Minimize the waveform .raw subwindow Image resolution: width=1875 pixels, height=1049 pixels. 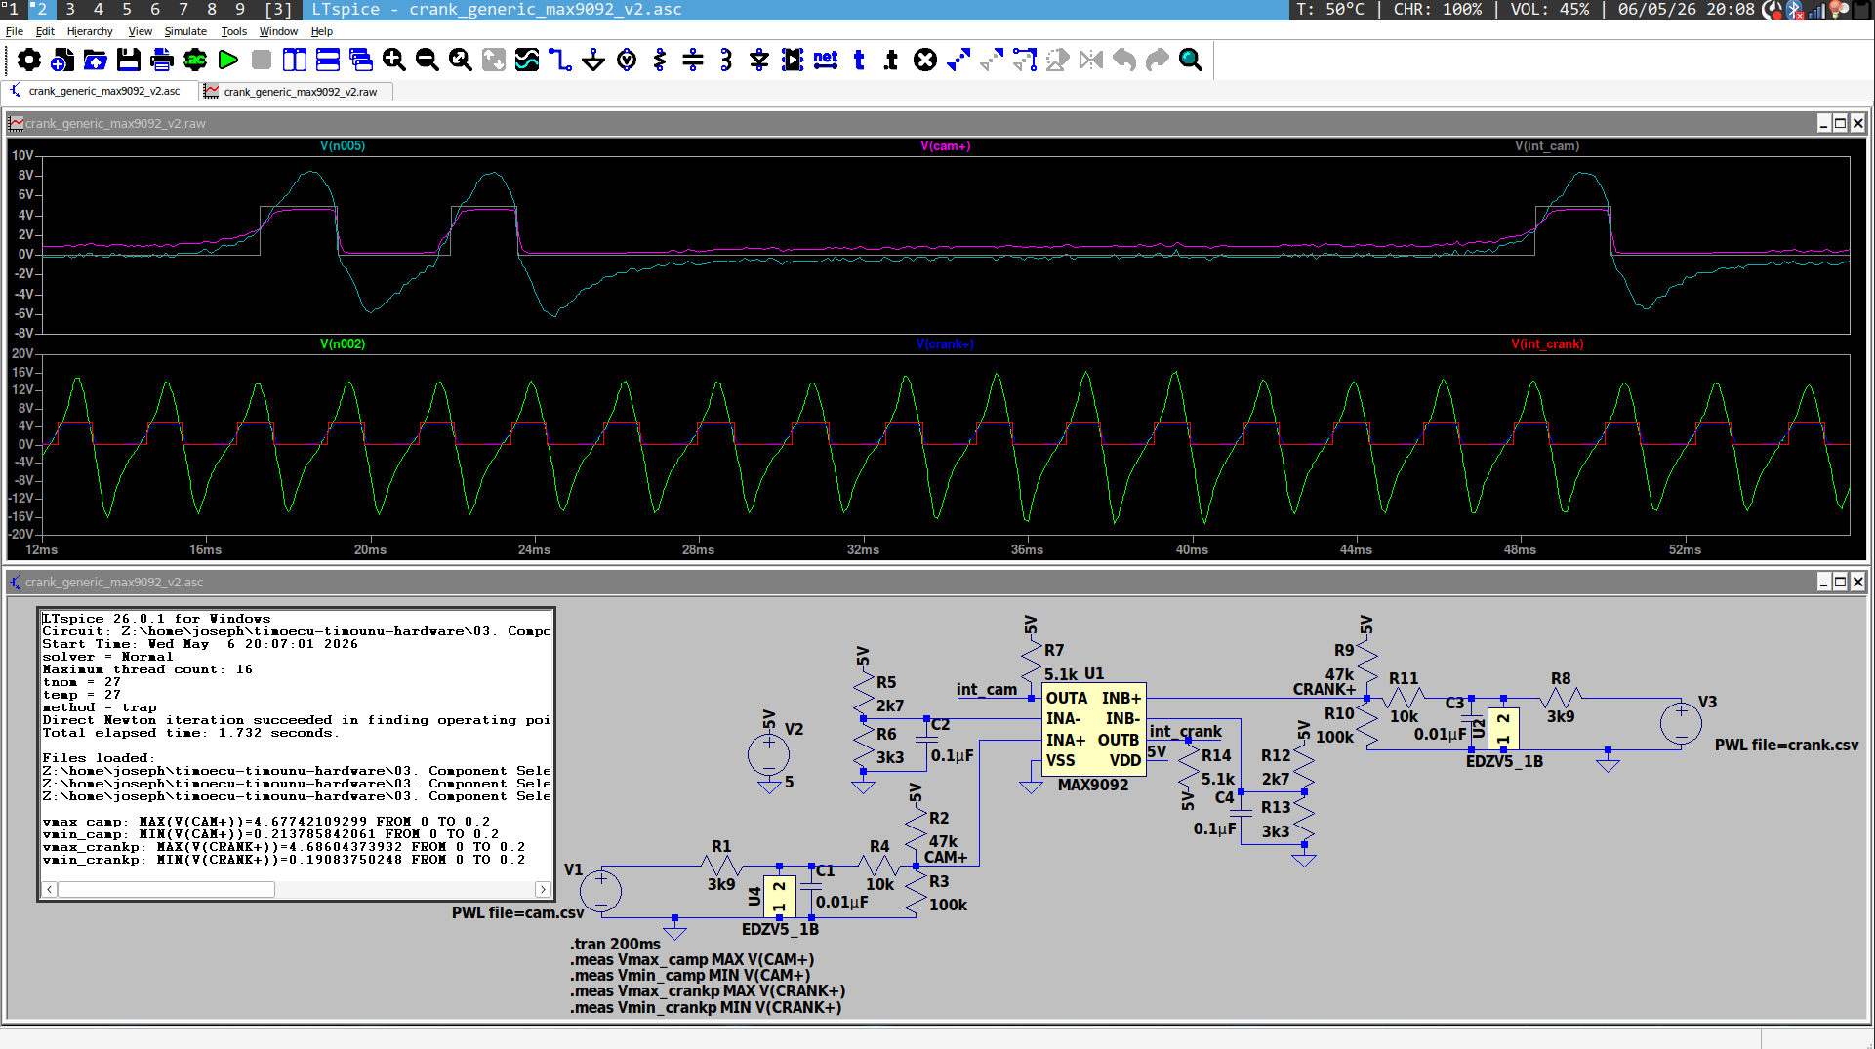click(x=1823, y=124)
